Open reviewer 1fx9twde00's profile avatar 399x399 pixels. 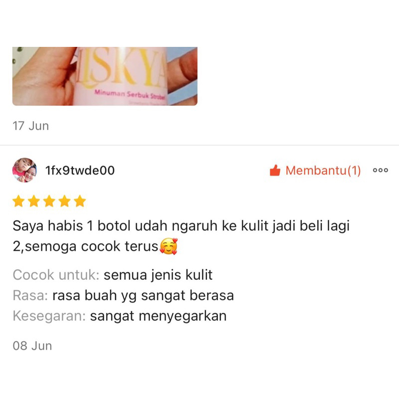pyautogui.click(x=24, y=170)
